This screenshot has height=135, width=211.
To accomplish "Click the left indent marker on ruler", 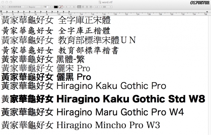I will (1, 12).
